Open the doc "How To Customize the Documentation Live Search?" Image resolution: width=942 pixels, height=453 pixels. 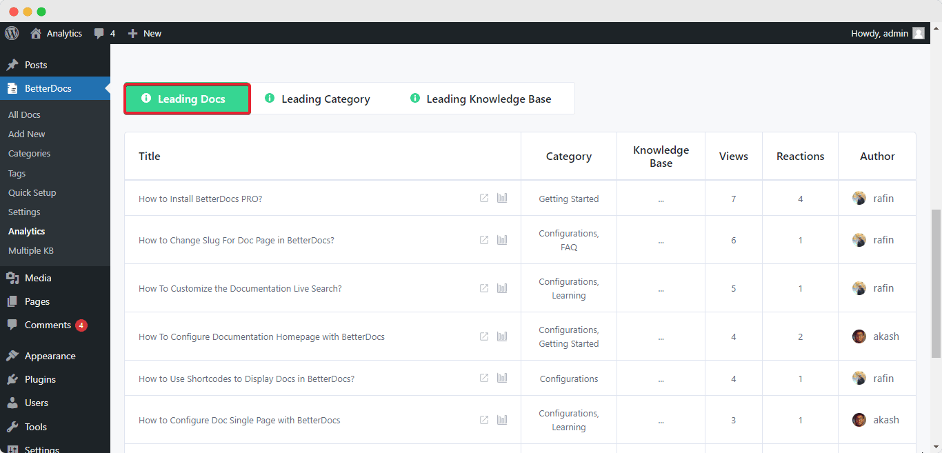[240, 288]
